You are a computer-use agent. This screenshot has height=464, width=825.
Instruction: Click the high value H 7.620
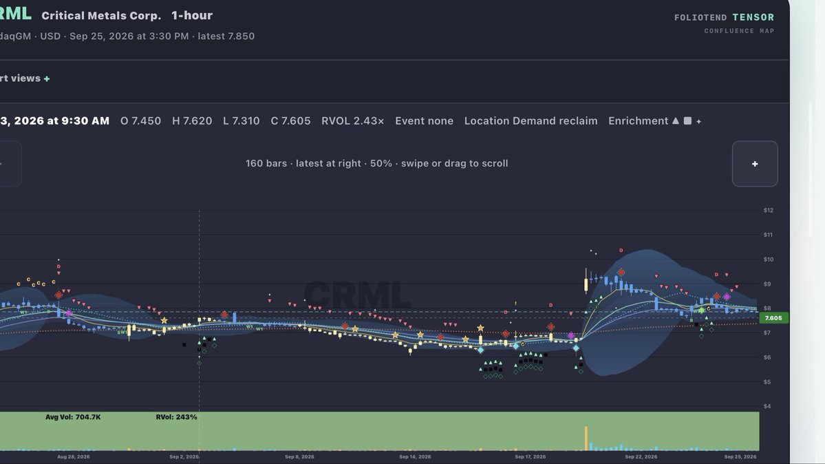click(192, 120)
